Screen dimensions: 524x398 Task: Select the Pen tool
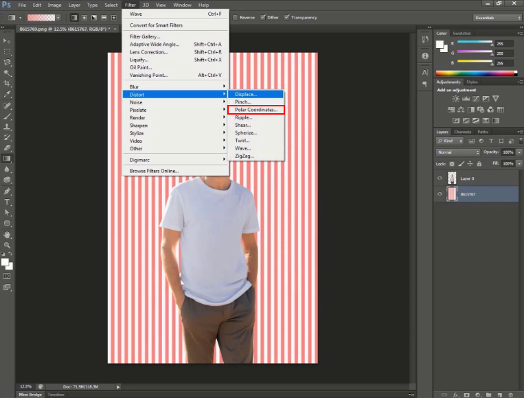tap(7, 191)
